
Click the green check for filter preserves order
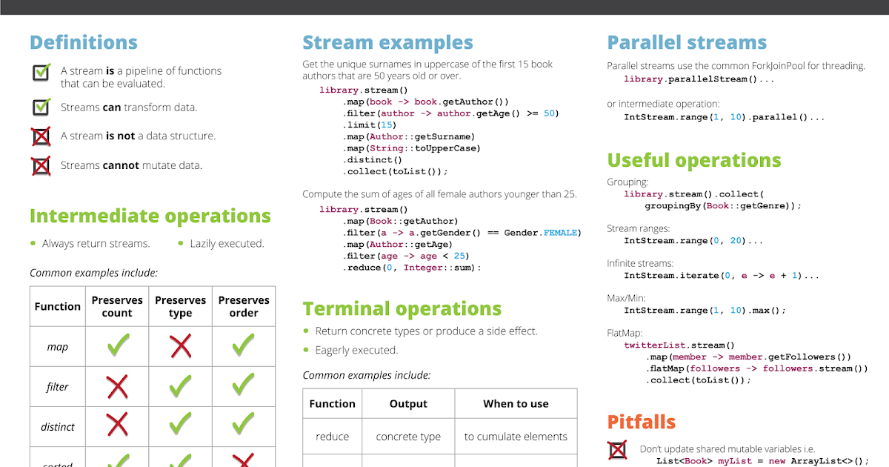tap(243, 385)
